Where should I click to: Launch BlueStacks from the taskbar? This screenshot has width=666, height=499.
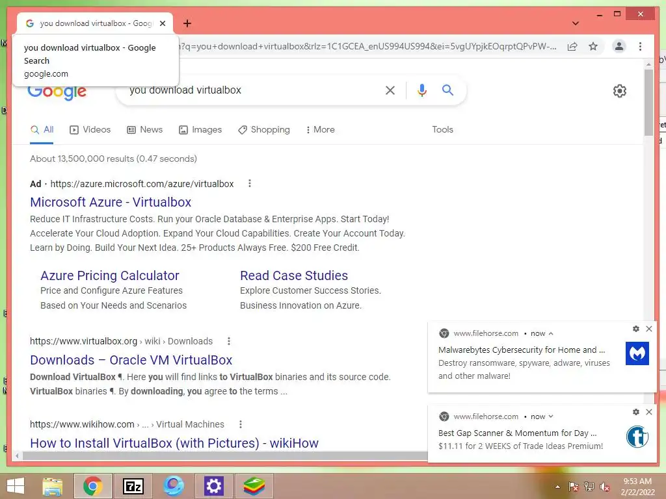coord(254,486)
